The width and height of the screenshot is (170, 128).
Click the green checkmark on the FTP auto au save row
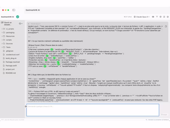coord(45,66)
